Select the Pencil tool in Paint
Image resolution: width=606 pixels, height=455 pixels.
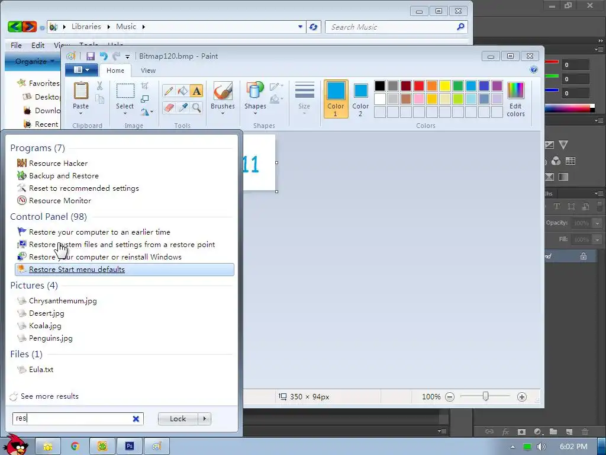click(169, 91)
